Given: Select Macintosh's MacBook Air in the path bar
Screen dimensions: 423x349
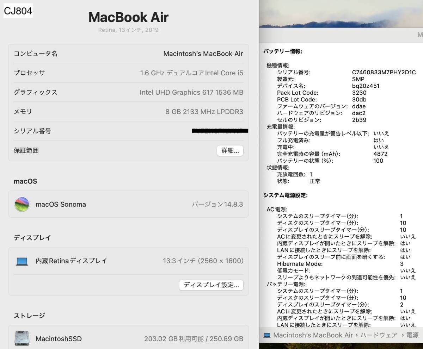Looking at the screenshot, I should pos(313,335).
